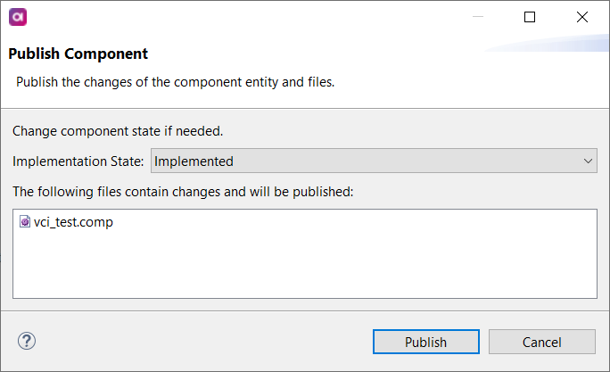Select the vci_test.comp file name entry
Image resolution: width=610 pixels, height=372 pixels.
point(73,223)
